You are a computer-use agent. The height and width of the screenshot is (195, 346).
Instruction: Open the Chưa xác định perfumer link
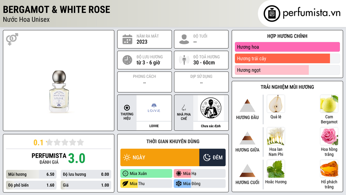[211, 126]
